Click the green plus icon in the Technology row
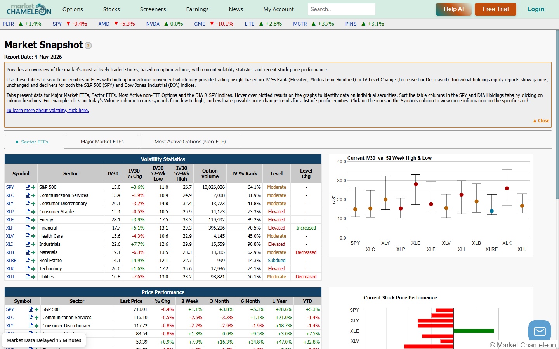559x349 pixels. (33, 269)
